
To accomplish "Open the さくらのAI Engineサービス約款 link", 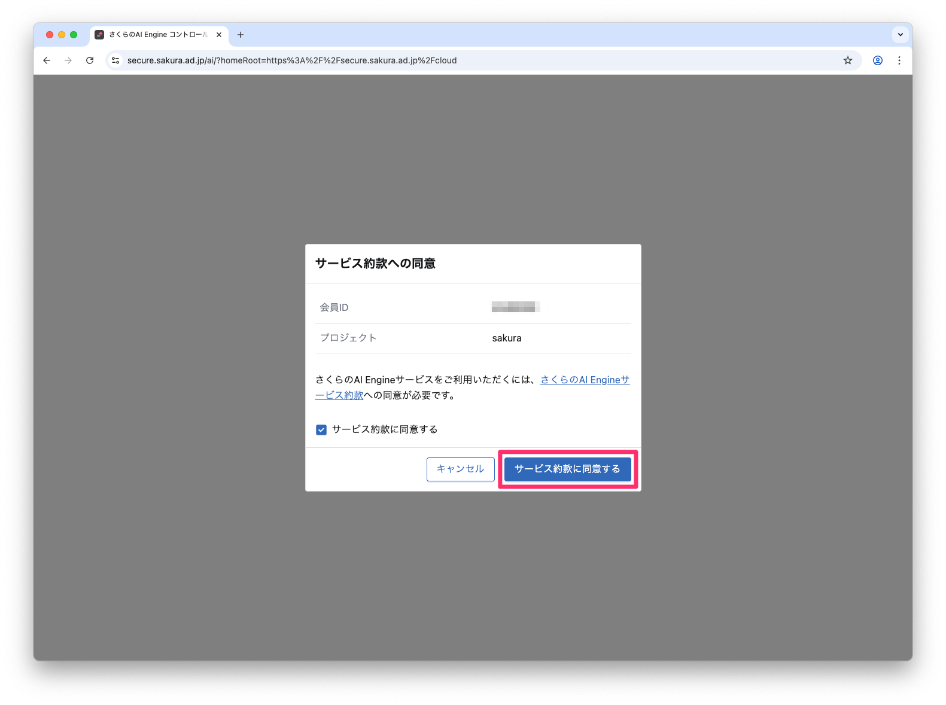I will [x=585, y=380].
